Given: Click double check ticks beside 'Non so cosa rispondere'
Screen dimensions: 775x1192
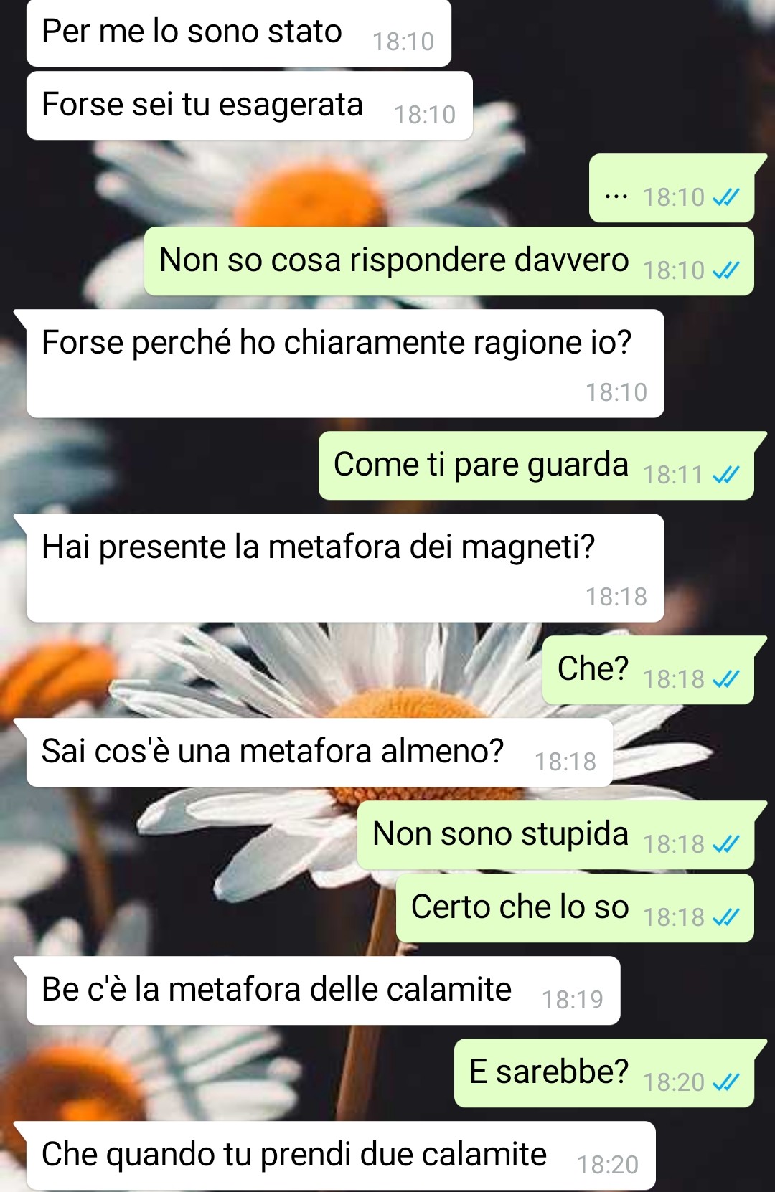Looking at the screenshot, I should click(x=725, y=270).
